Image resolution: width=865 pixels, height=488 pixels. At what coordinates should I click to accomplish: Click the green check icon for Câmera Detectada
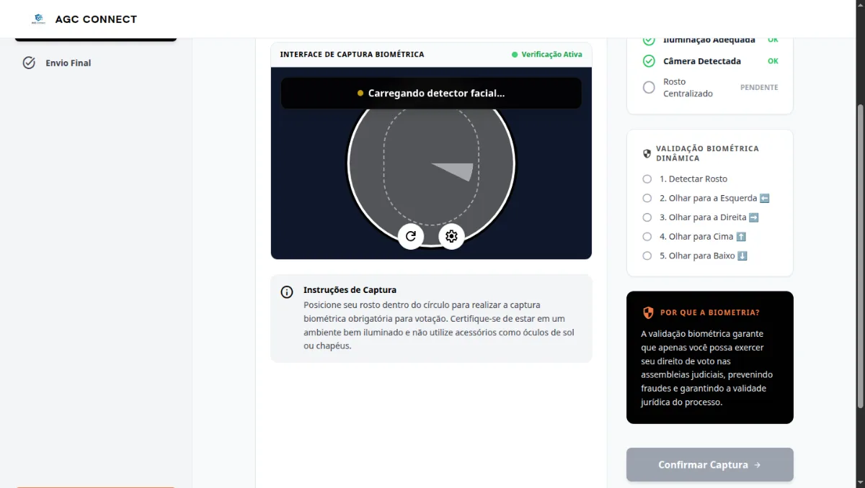(649, 61)
